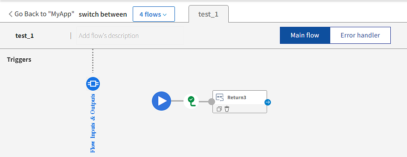Click the blue arrow on Return3 tile
This screenshot has height=157, width=407.
268,103
